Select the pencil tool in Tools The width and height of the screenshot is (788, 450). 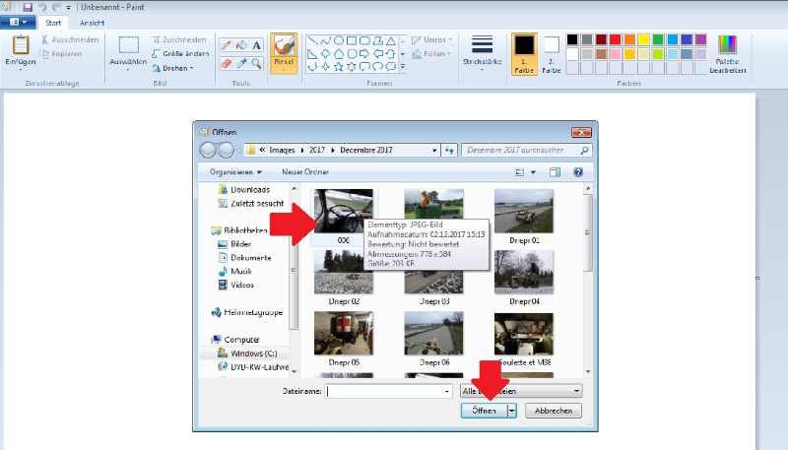pos(226,45)
